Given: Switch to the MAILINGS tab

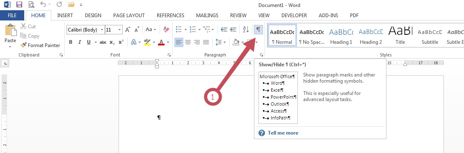Looking at the screenshot, I should pos(207,15).
